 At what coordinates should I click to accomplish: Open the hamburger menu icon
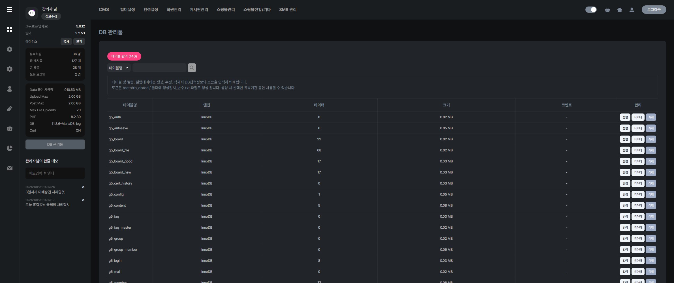point(10,10)
